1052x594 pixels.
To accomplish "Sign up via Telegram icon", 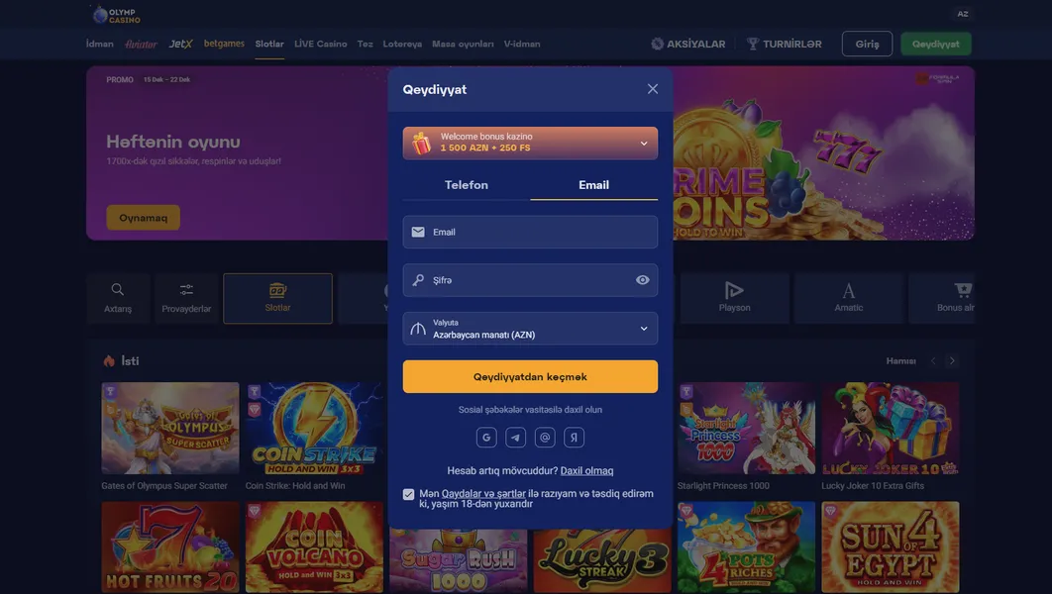I will [x=515, y=438].
